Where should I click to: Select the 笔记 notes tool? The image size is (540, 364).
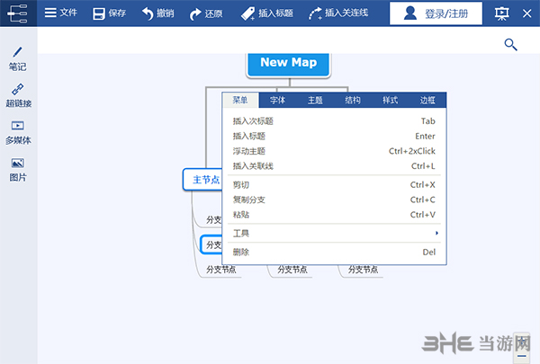[18, 58]
